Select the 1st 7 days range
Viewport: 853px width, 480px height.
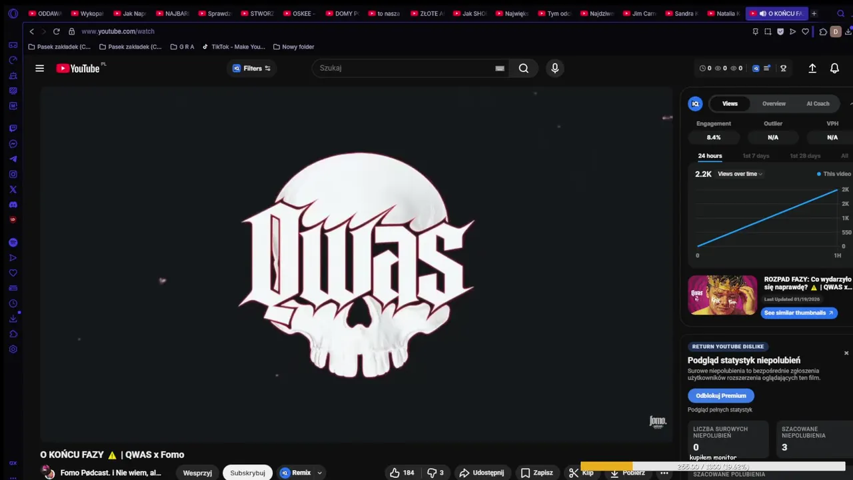coord(756,156)
